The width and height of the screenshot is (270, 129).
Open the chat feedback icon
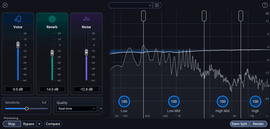tap(5, 5)
